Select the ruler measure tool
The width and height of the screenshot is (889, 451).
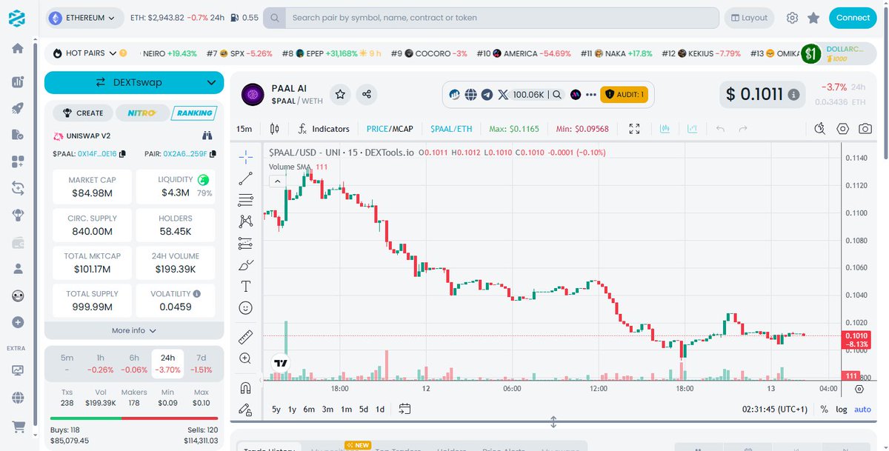[246, 337]
